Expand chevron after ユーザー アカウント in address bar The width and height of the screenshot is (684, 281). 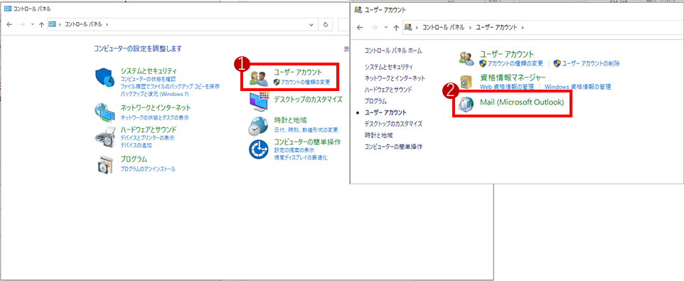(523, 28)
